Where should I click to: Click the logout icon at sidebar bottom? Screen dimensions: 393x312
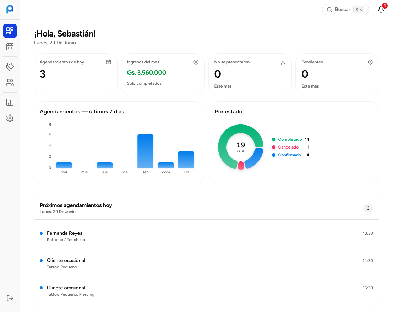pyautogui.click(x=10, y=298)
